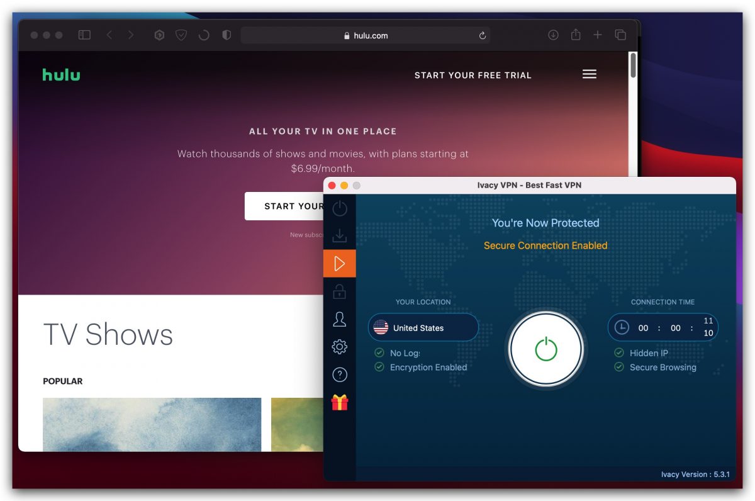The width and height of the screenshot is (755, 501).
Task: Click the Safari sidebar toggle icon
Action: pos(84,35)
